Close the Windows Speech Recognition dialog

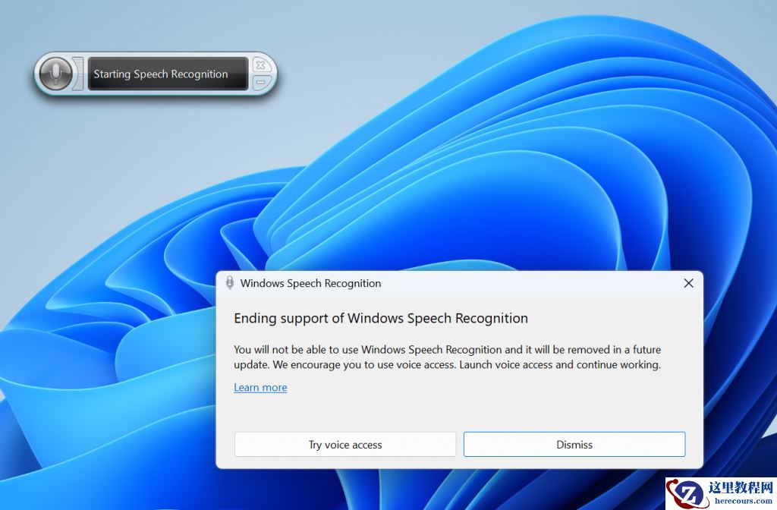(688, 283)
